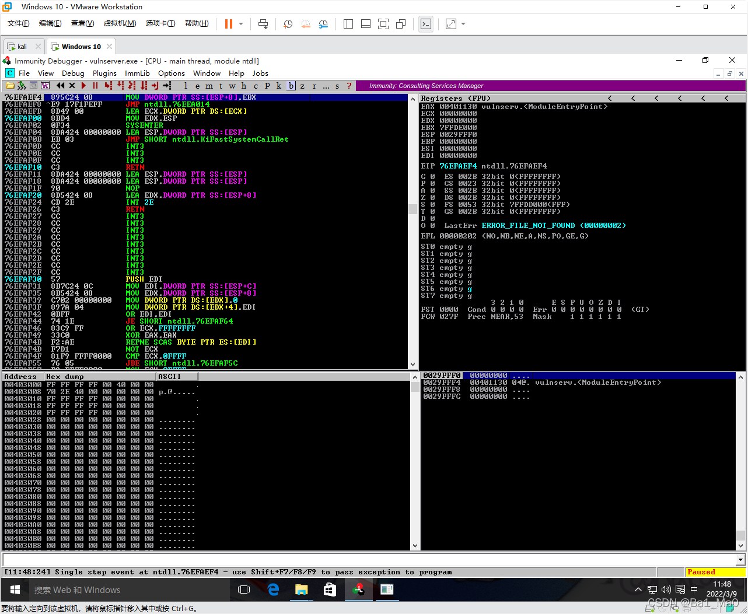Click the yellow Paused status indicator

coord(715,572)
